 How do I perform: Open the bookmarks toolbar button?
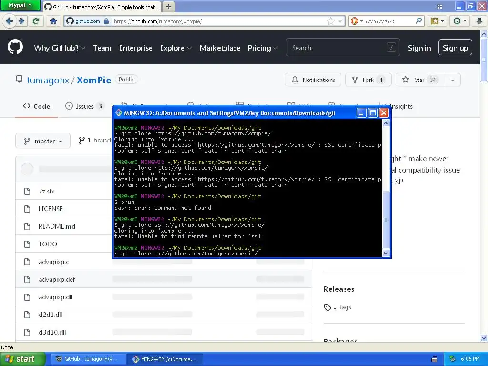[x=437, y=21]
